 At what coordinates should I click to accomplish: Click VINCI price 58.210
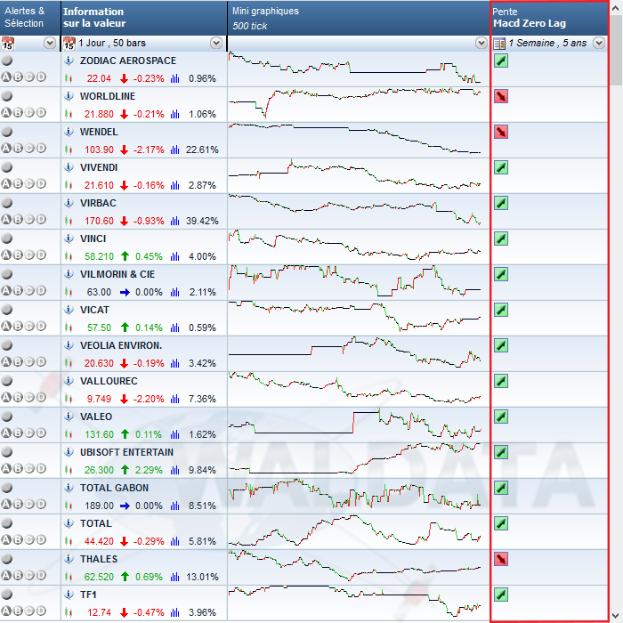(99, 256)
